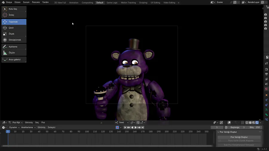Toggle snapping magnet icon
The width and height of the screenshot is (269, 151).
click(x=138, y=123)
